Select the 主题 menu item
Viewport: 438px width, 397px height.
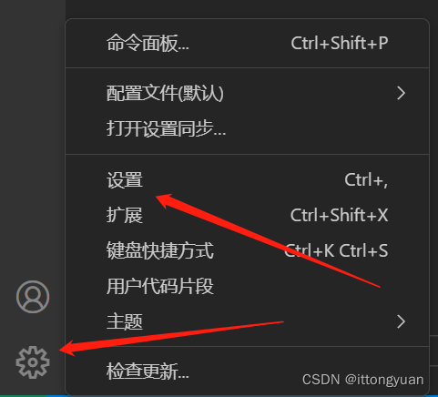[x=248, y=321]
